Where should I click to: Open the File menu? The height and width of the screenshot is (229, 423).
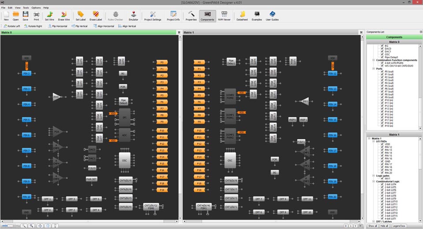point(3,7)
